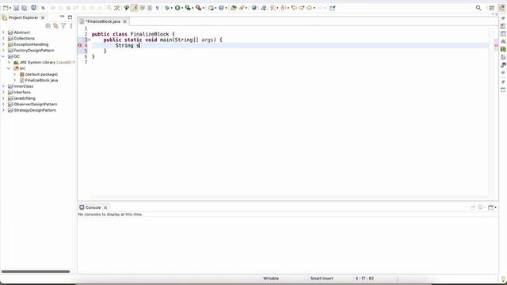This screenshot has height=285, width=507.
Task: Select the Java perspective icon
Action: click(501, 8)
